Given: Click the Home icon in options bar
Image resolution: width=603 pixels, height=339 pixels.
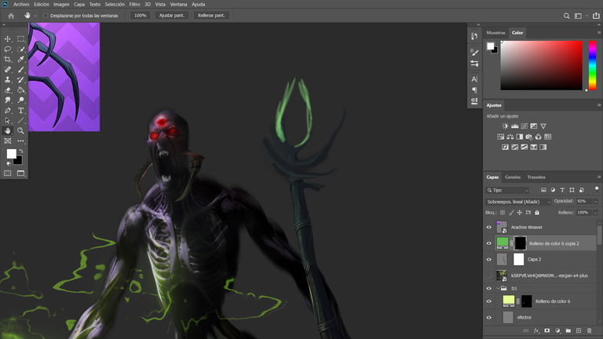Looking at the screenshot, I should (x=11, y=16).
